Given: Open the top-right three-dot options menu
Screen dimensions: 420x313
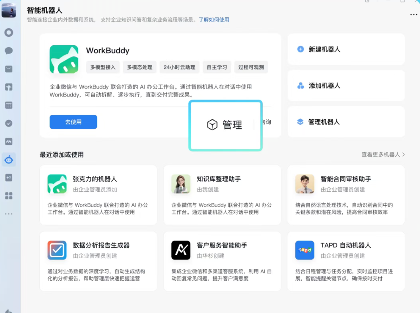Looking at the screenshot, I should tap(414, 15).
